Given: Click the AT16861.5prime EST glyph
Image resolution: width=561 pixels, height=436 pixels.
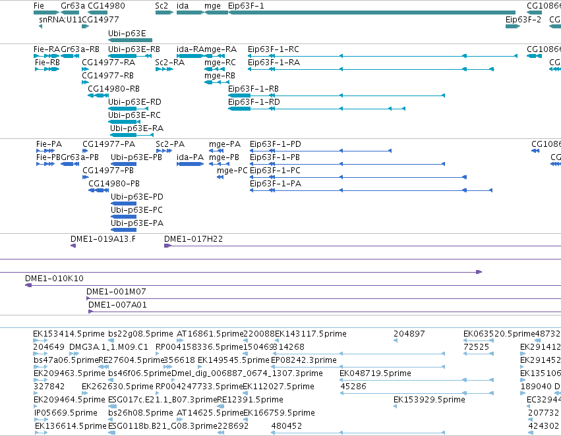Looking at the screenshot, I should [180, 341].
